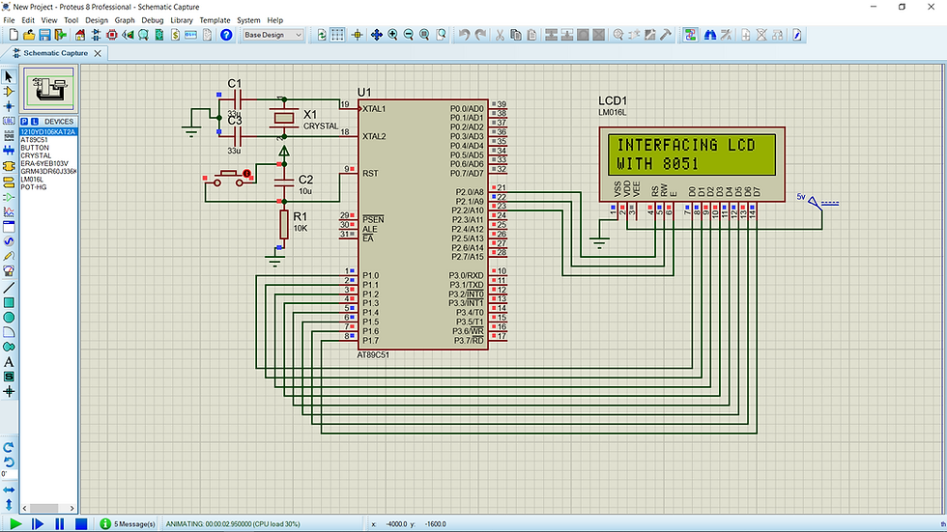Pause the running simulation
Screen dimensions: 947x532
(x=59, y=523)
